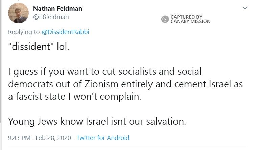Click the "Replying to" label
This screenshot has width=257, height=150.
(x=24, y=32)
